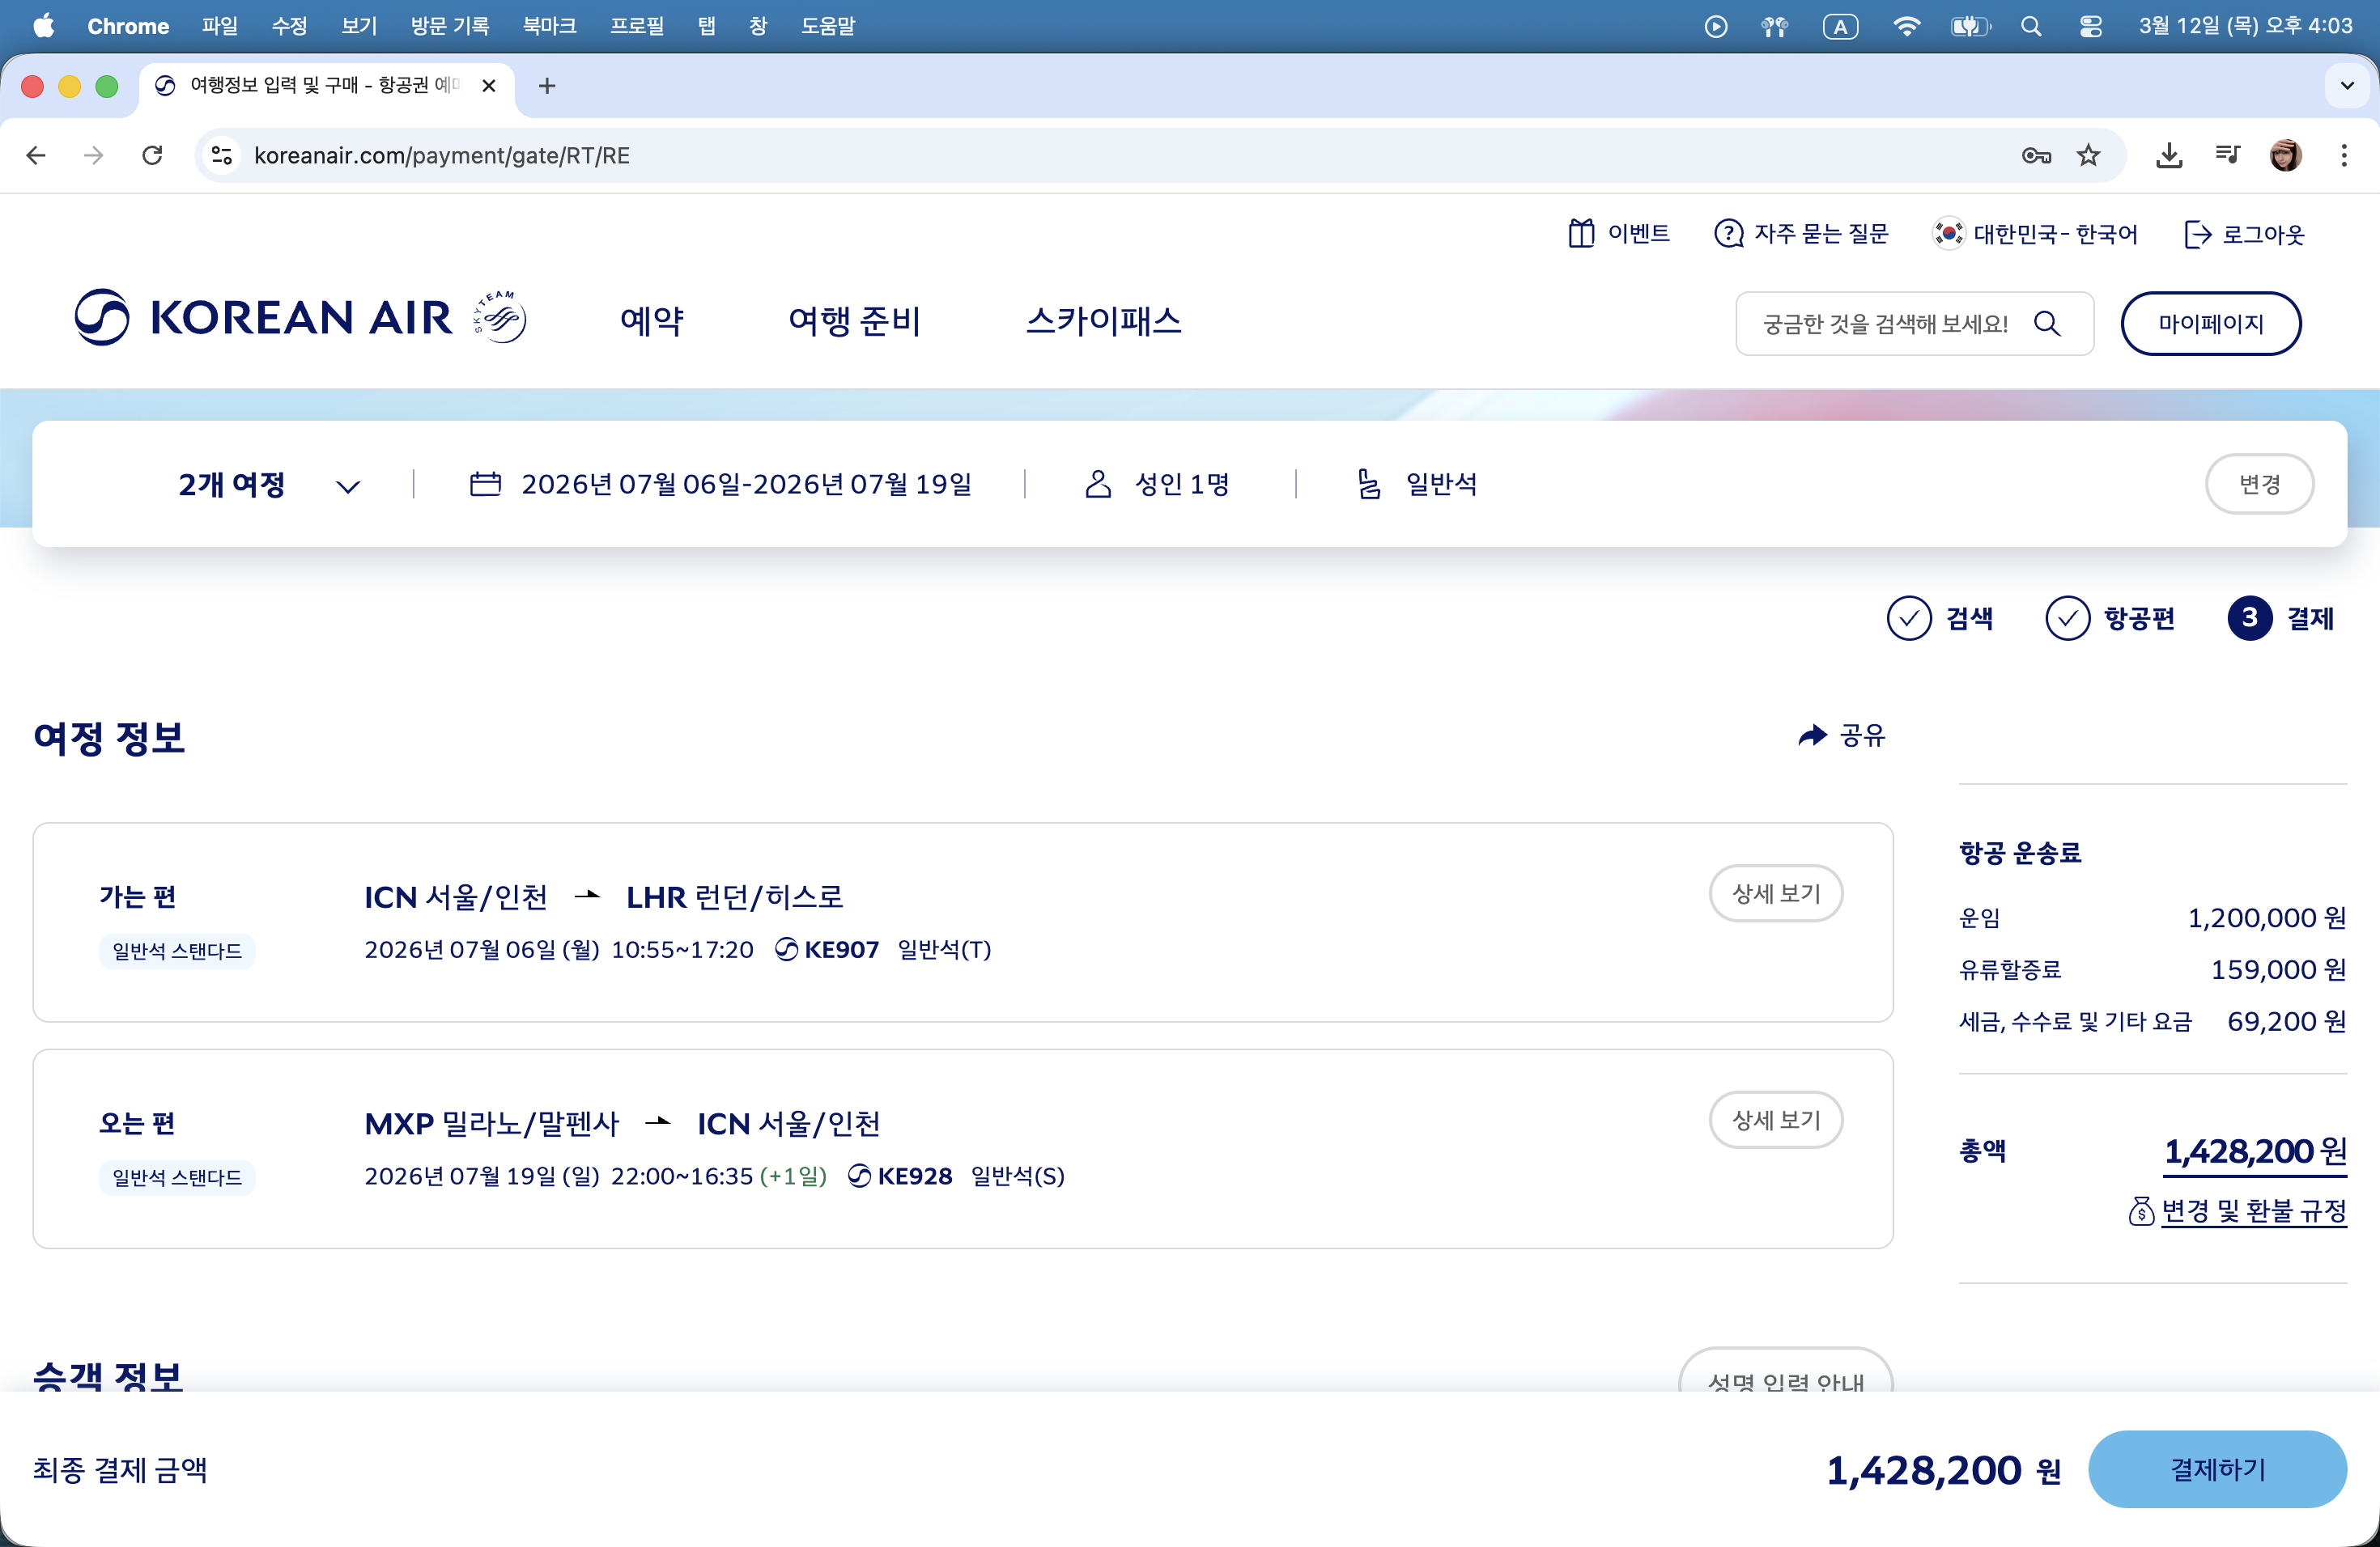
Task: Open the Chrome downloads icon
Action: [2168, 155]
